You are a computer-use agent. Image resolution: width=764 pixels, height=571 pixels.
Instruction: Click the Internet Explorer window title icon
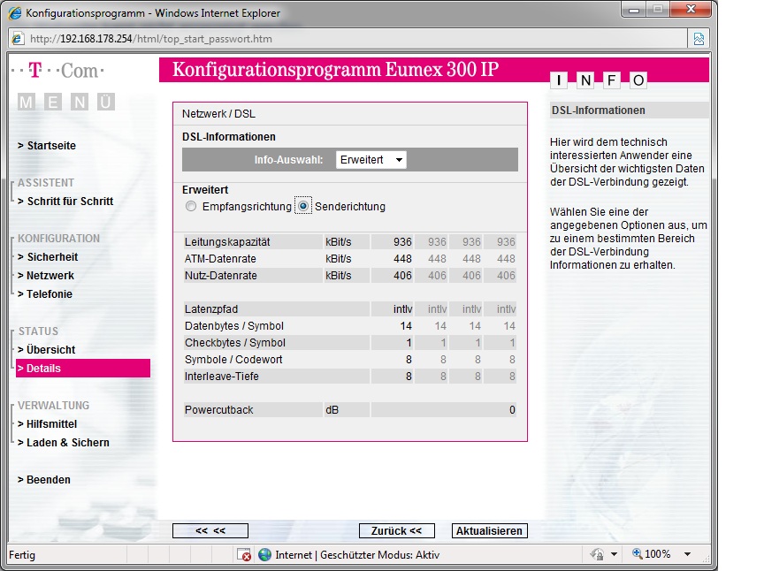pos(15,12)
